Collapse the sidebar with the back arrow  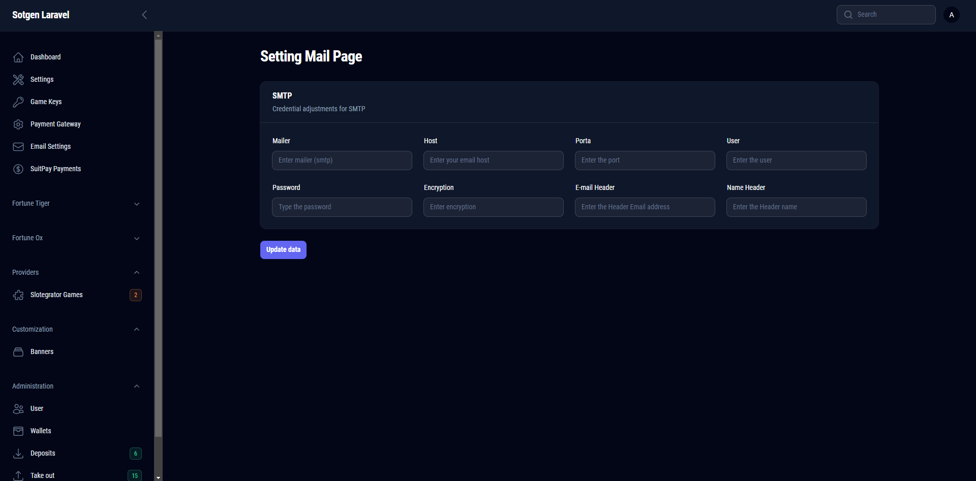(144, 15)
